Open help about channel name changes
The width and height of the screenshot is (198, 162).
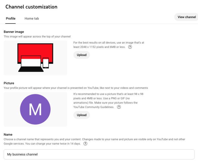(85, 143)
